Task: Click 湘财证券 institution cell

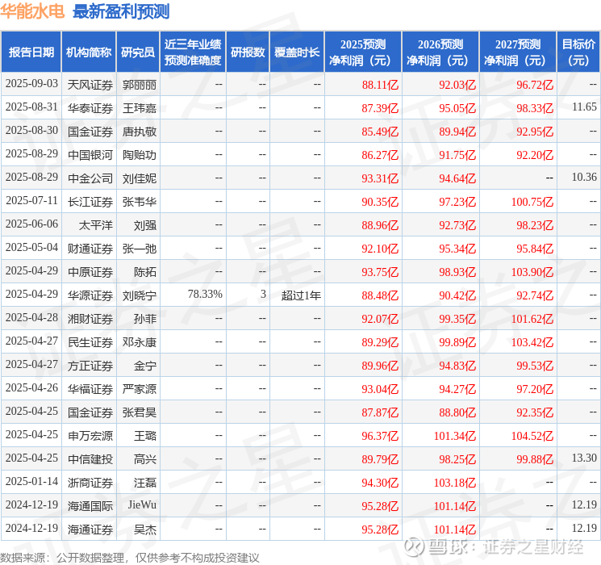Action: [x=90, y=319]
